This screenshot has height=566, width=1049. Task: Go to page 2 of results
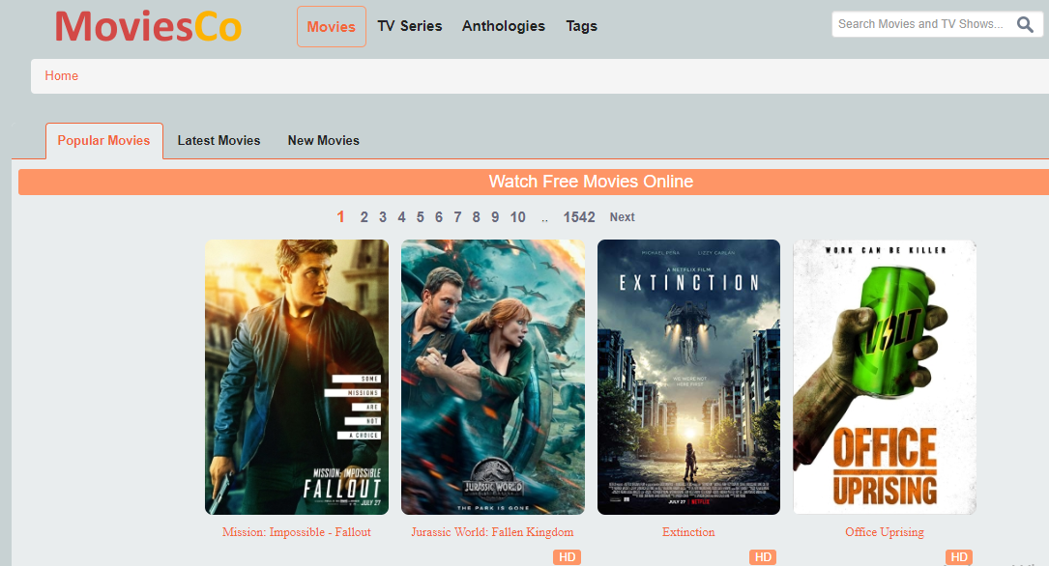coord(364,217)
